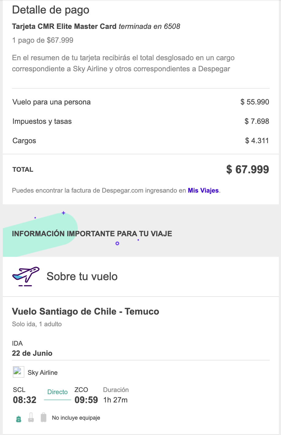Select the total amount $ 67.999
Image resolution: width=281 pixels, height=435 pixels.
[248, 169]
